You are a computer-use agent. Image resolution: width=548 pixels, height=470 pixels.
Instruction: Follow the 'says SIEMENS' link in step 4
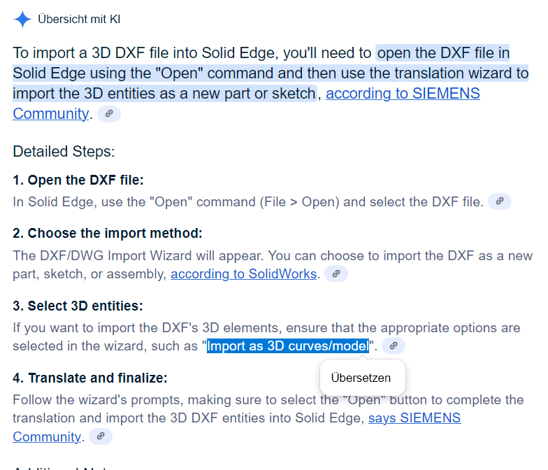click(414, 418)
